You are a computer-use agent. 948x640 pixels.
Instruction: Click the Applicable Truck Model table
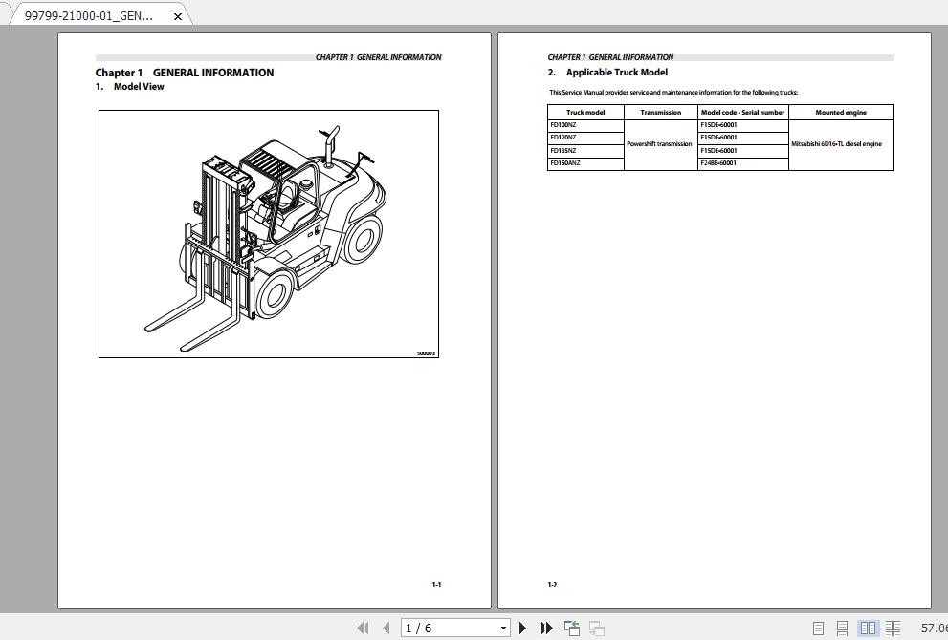(719, 139)
